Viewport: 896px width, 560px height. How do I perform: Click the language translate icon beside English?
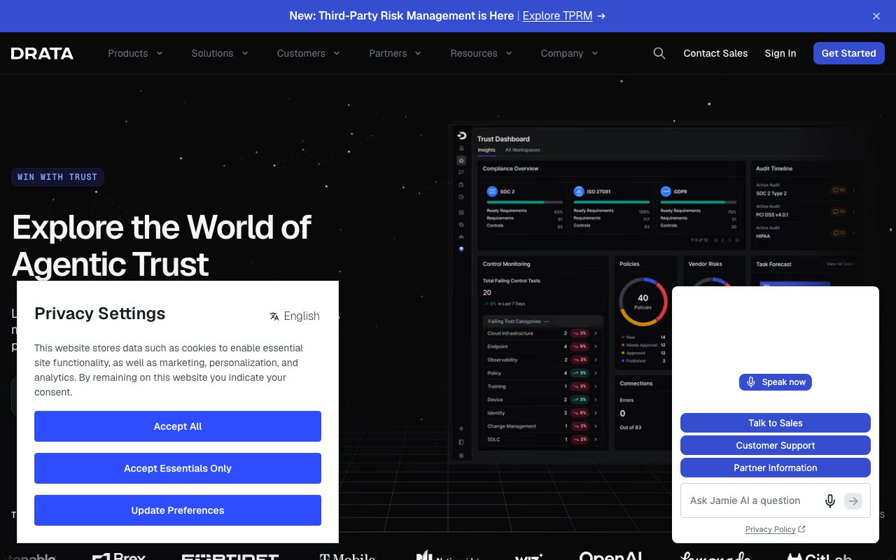click(274, 316)
